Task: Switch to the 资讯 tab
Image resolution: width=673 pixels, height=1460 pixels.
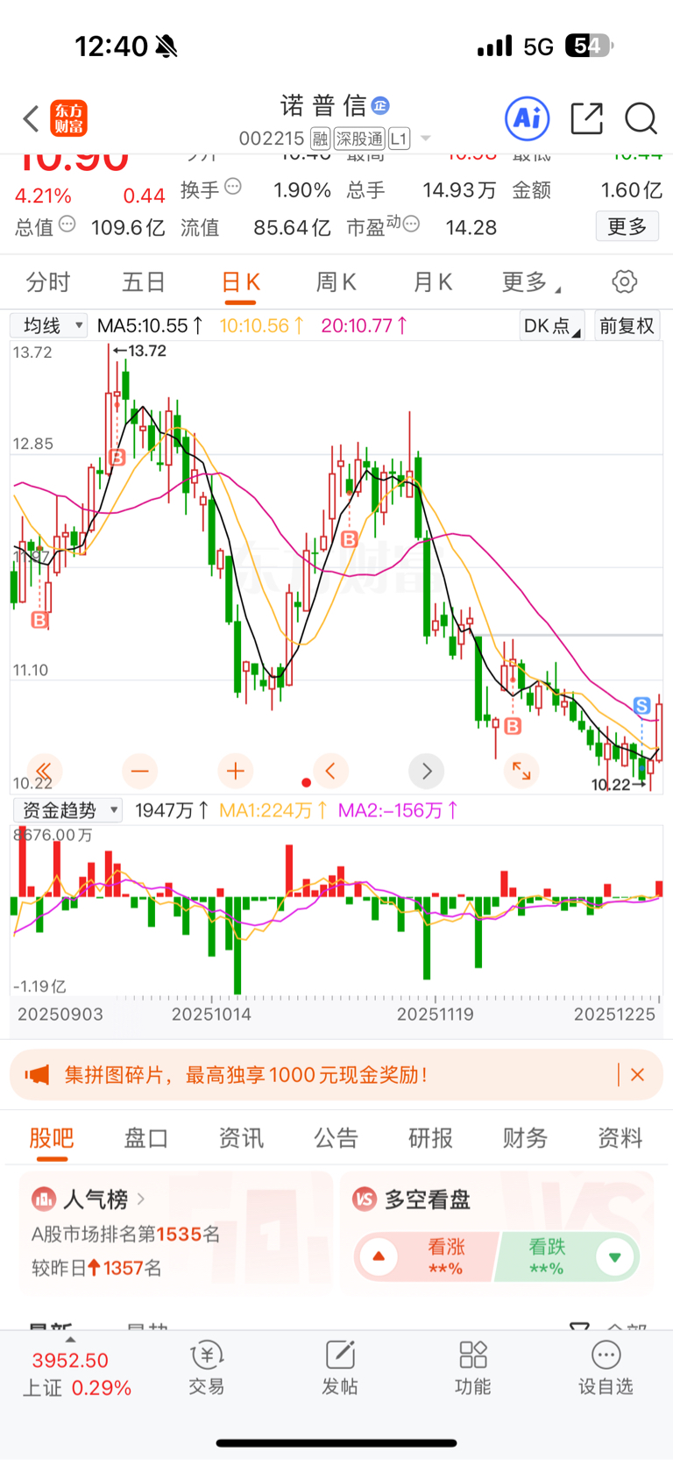Action: pos(241,1138)
